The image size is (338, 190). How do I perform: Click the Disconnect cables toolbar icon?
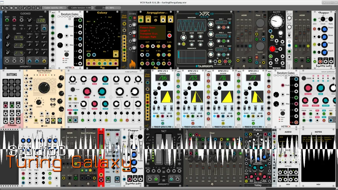coord(25,8)
